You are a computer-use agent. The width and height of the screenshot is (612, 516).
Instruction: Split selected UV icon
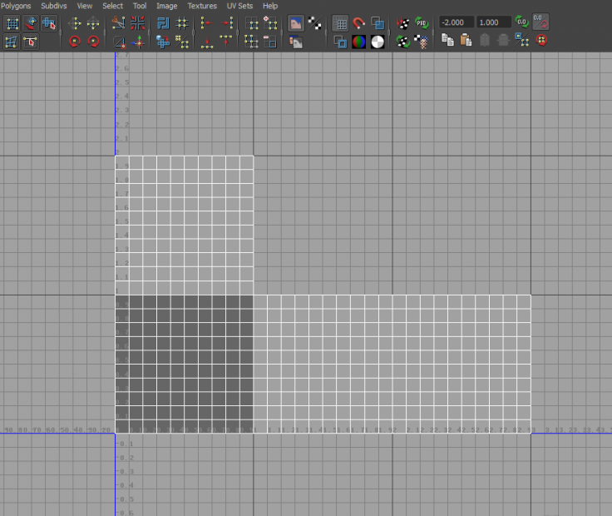point(119,42)
